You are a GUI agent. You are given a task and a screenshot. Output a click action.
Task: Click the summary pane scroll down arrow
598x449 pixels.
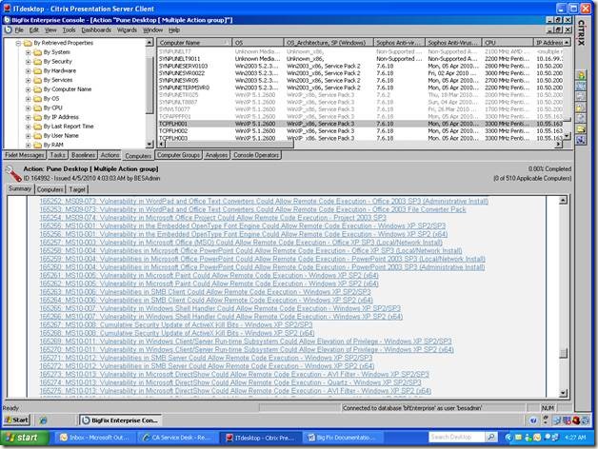click(563, 393)
